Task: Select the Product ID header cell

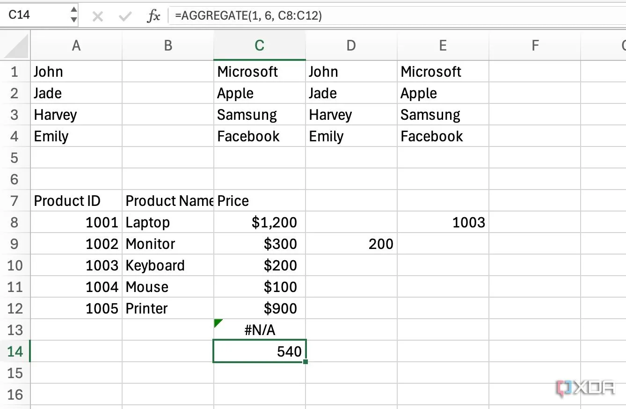Action: pyautogui.click(x=76, y=201)
